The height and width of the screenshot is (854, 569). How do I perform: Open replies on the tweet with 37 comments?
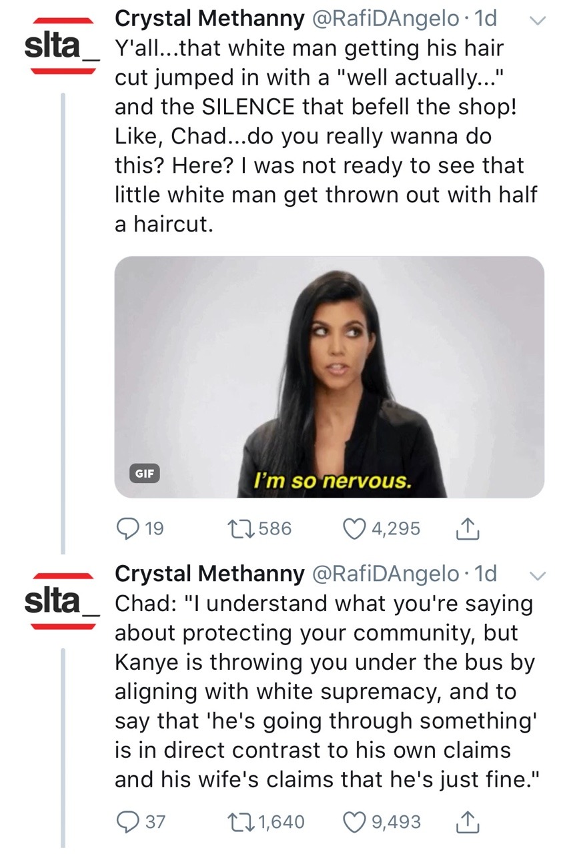coord(126,821)
